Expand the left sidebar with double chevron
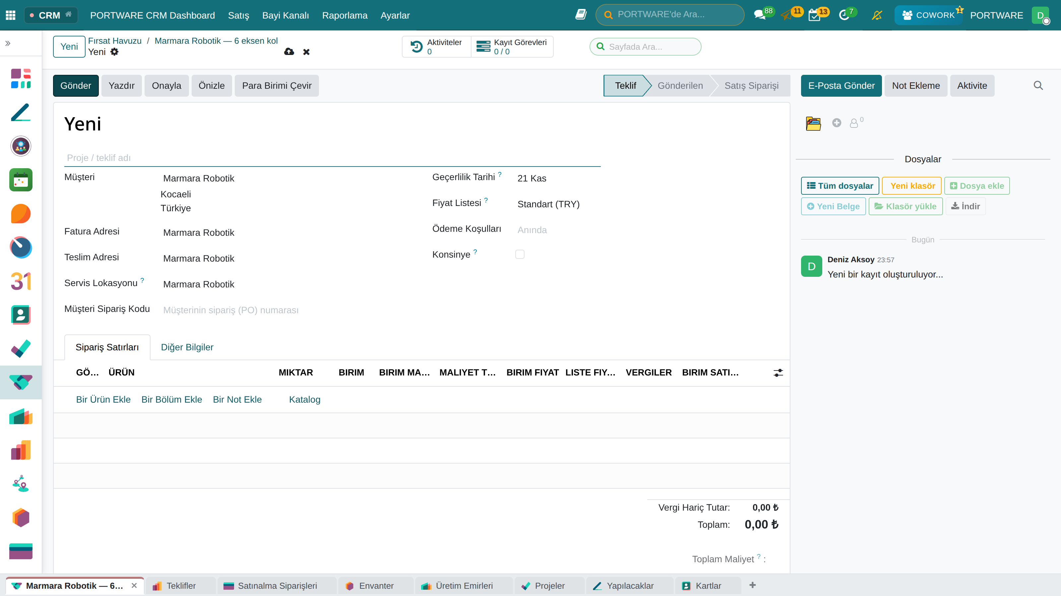The height and width of the screenshot is (596, 1061). click(x=8, y=43)
